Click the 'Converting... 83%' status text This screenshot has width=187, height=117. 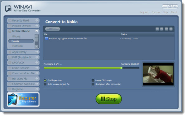(129, 39)
